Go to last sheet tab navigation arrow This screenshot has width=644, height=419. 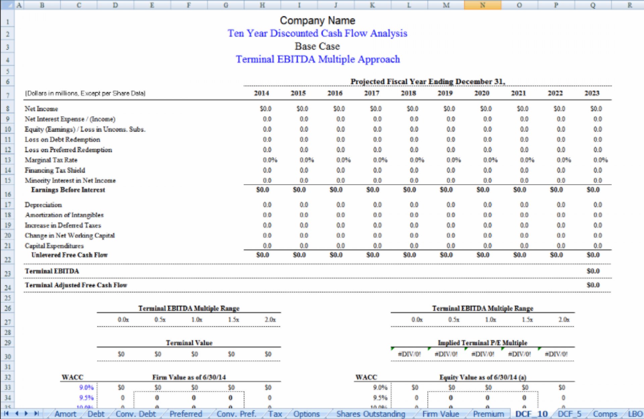coord(37,414)
